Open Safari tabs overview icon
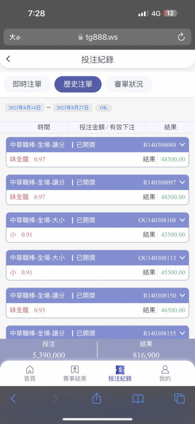 tap(179, 399)
